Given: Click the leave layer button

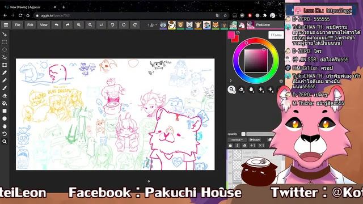Looking at the screenshot, I should pyautogui.click(x=255, y=140).
